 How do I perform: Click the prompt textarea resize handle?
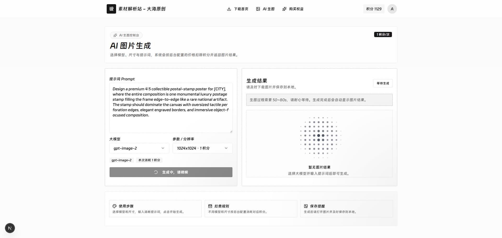[231, 131]
